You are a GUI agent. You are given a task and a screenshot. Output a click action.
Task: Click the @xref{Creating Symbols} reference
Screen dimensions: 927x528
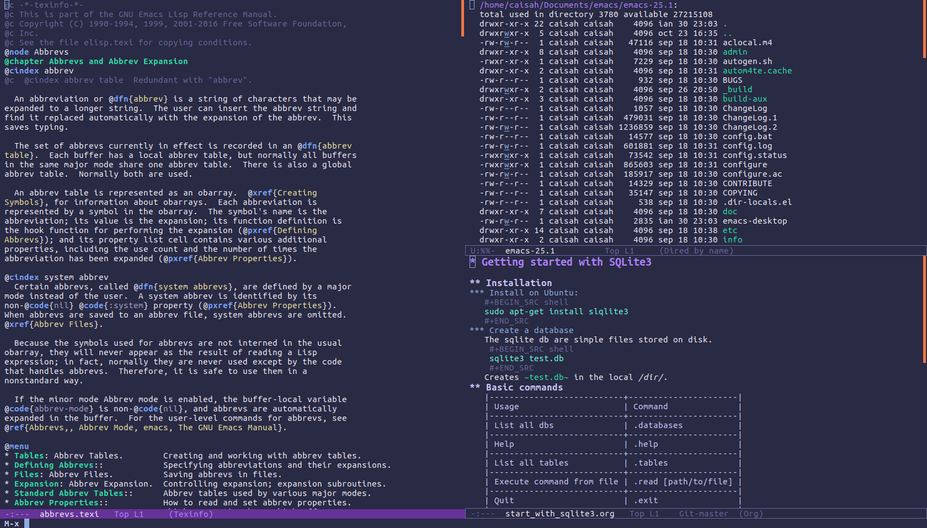[x=283, y=193]
